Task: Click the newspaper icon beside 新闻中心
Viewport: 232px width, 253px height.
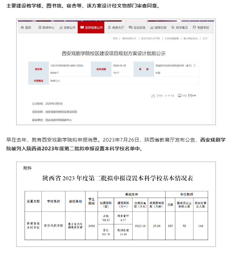Action: (40, 28)
